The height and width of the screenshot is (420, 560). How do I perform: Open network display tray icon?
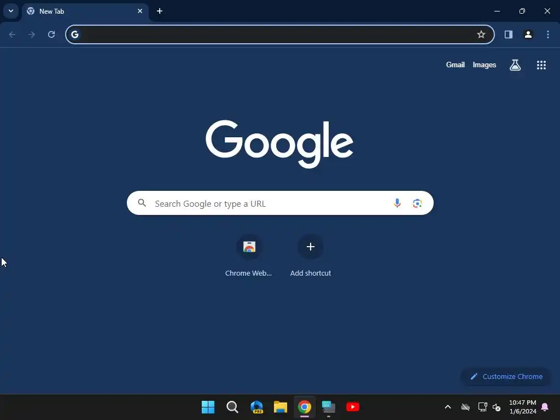(482, 407)
